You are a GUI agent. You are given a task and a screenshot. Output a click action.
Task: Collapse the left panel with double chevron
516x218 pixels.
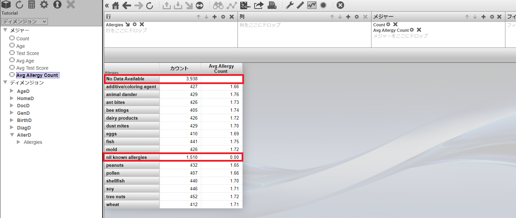[x=107, y=5]
